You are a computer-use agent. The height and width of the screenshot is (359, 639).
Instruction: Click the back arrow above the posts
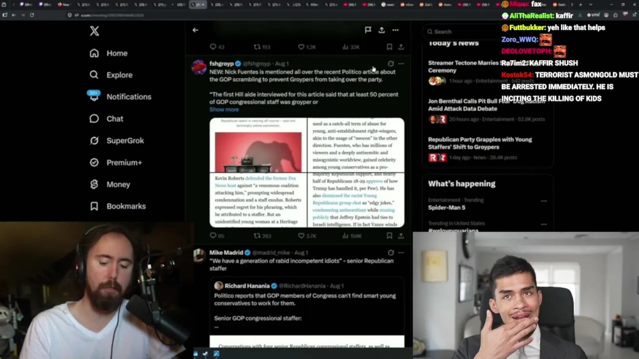(x=195, y=30)
